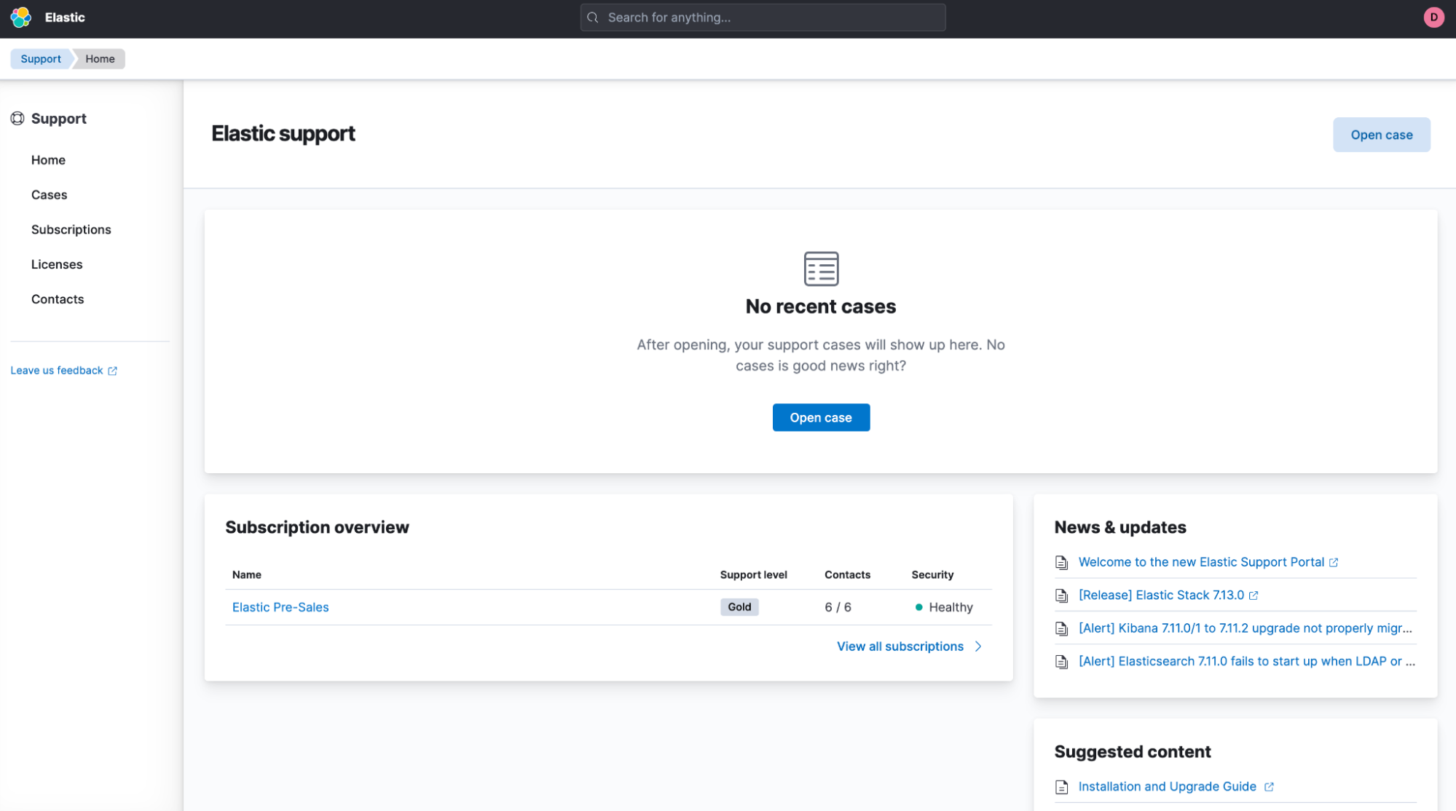Toggle the Gold support level badge

(x=739, y=606)
